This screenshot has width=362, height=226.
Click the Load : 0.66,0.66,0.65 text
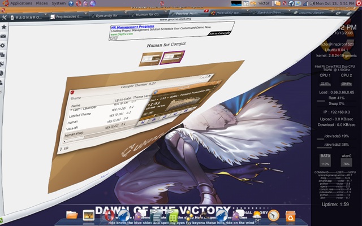pos(337,92)
